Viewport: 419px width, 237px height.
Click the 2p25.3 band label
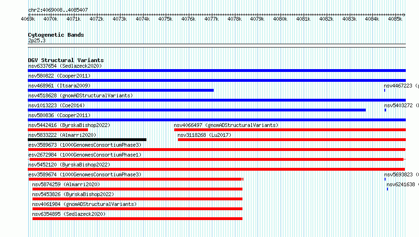coord(37,40)
